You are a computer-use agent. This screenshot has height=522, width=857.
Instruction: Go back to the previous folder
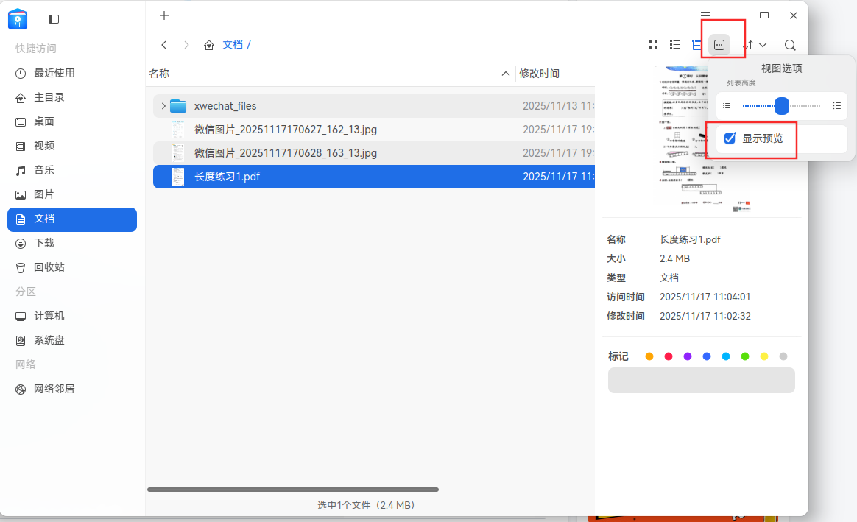coord(164,45)
